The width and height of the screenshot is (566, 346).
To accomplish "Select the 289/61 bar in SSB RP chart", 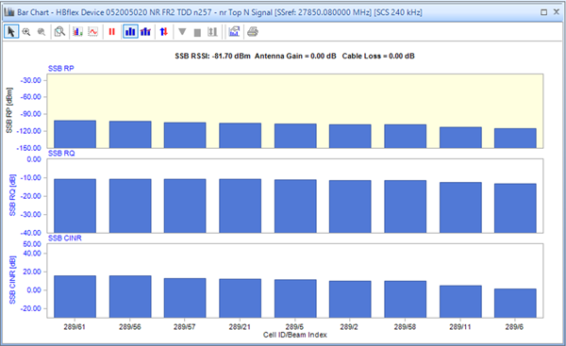I will pos(75,134).
